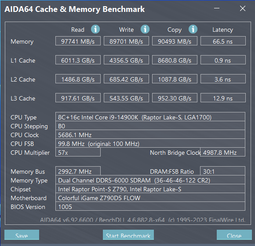Save the benchmark results
The width and height of the screenshot is (255, 246).
[x=22, y=235]
